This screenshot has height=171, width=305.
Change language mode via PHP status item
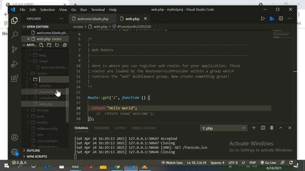coord(253,162)
